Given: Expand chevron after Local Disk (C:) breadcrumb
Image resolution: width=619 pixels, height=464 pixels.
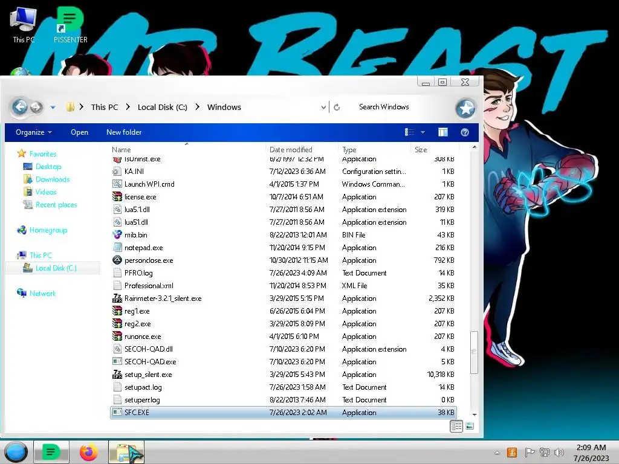Looking at the screenshot, I should pyautogui.click(x=198, y=107).
